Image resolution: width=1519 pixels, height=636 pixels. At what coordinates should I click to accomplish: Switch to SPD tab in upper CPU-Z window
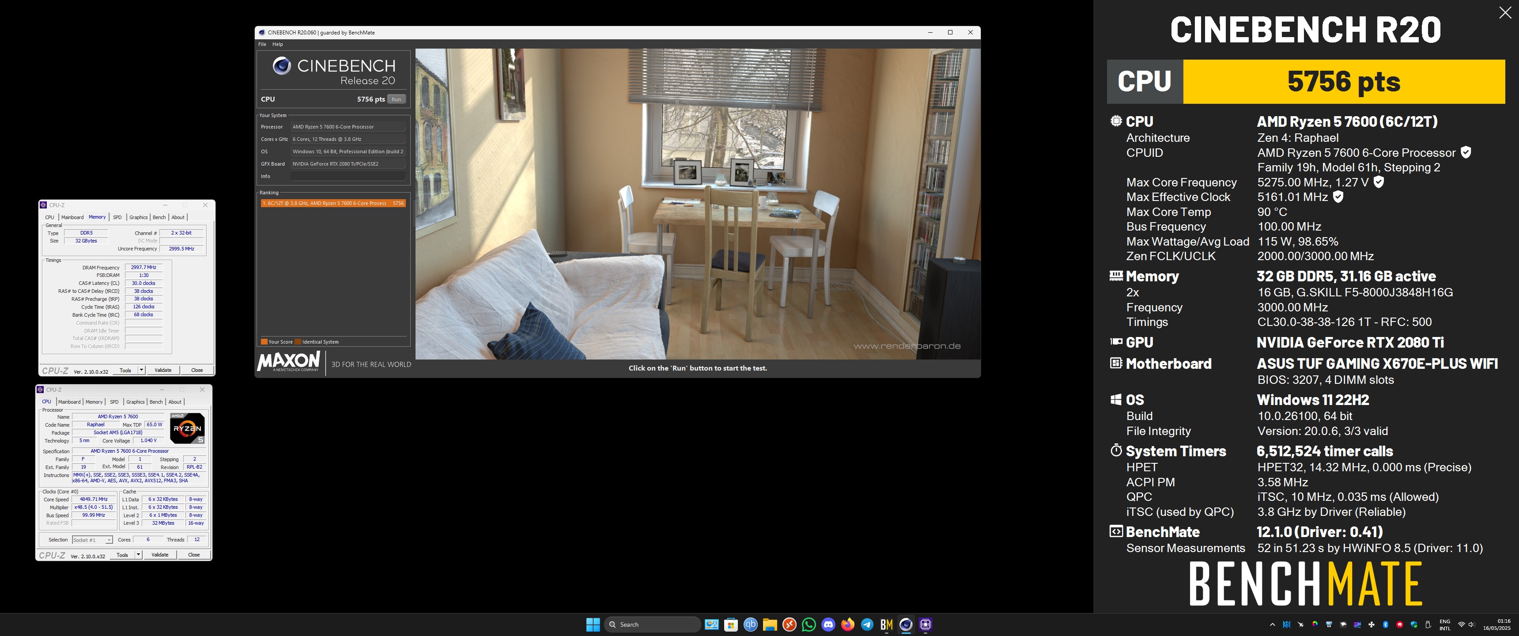117,217
